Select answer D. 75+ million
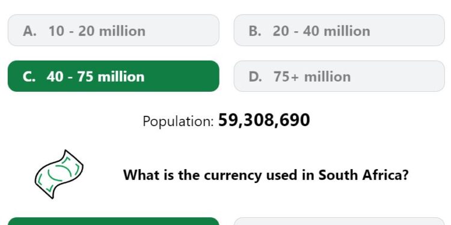The width and height of the screenshot is (451, 225). pyautogui.click(x=339, y=76)
